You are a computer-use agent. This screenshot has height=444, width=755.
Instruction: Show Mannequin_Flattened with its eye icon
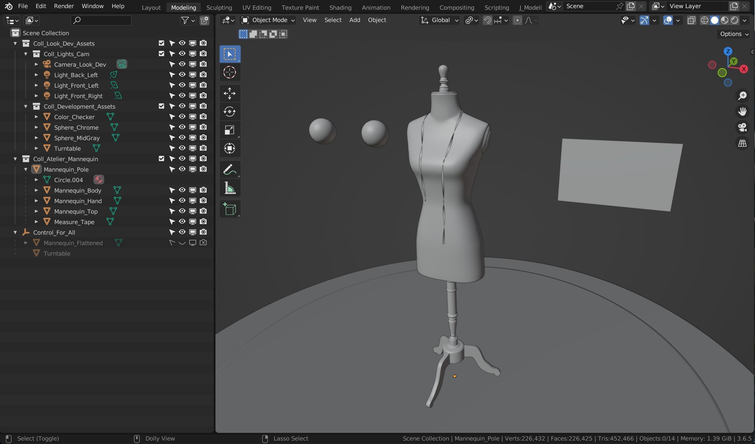click(182, 243)
